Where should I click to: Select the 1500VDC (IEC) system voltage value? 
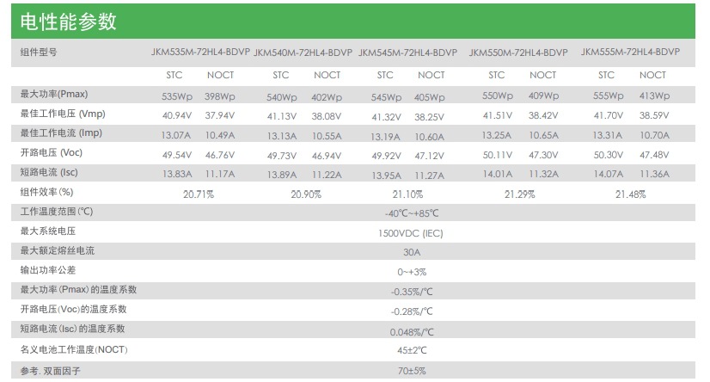coord(412,232)
